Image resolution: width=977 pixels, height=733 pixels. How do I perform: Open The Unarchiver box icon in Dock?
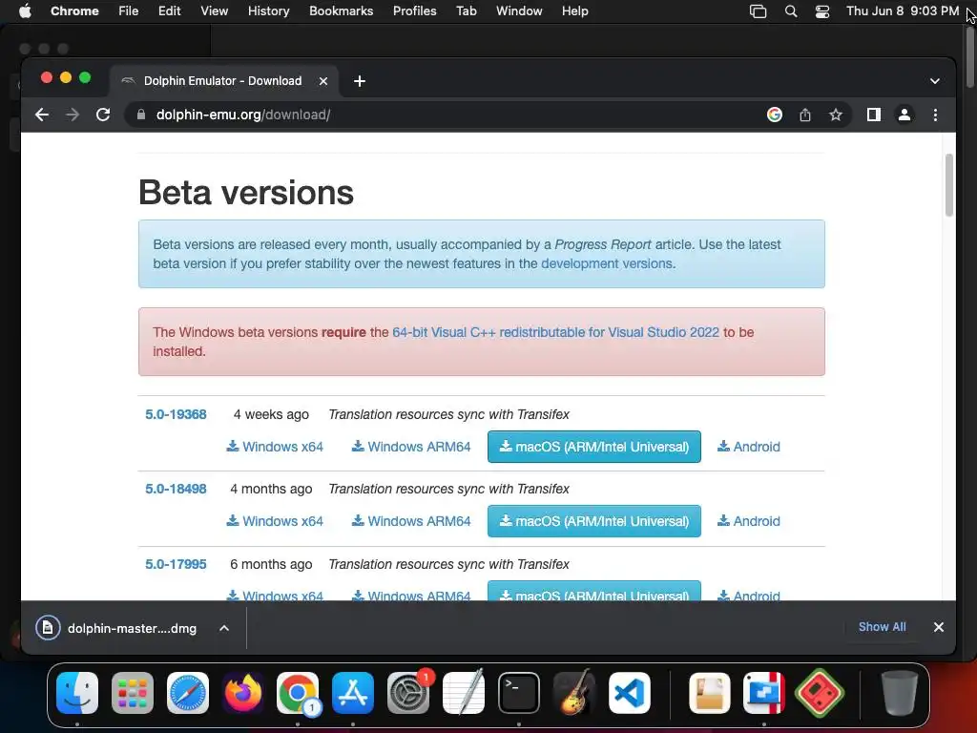coord(710,693)
